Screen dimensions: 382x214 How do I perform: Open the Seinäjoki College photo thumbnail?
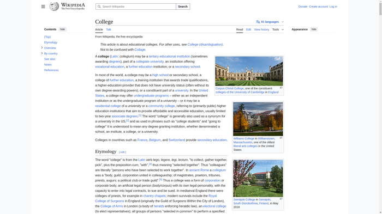click(x=258, y=178)
